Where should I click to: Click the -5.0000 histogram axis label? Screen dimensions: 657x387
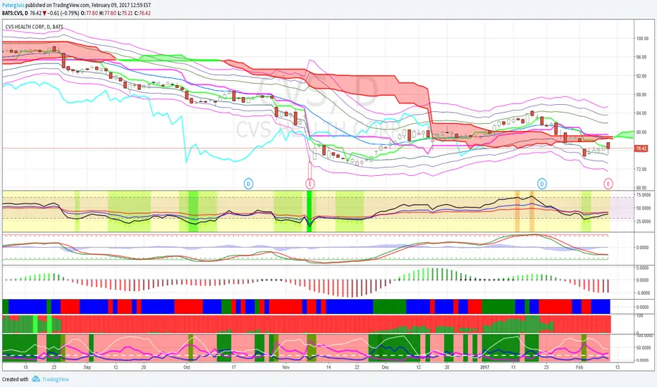tap(643, 293)
